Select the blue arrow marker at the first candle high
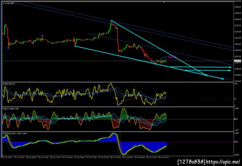Viewport: 242px width, 166px height. coord(5,25)
